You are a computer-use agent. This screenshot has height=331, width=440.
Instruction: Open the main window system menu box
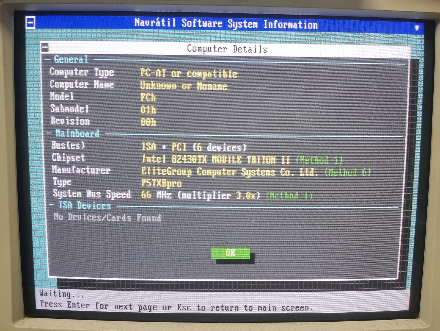[x=30, y=22]
